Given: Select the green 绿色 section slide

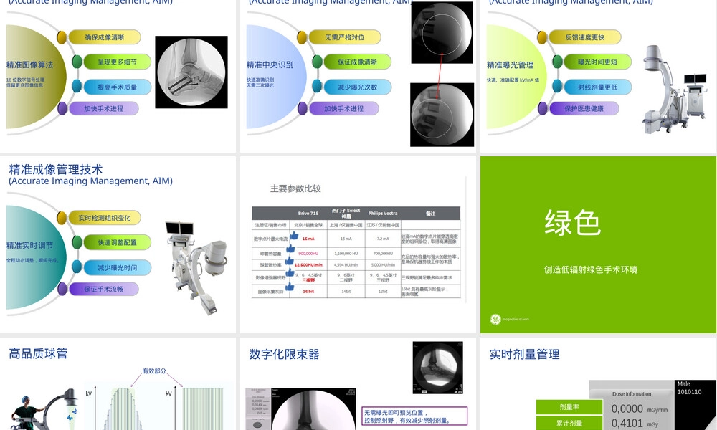Looking at the screenshot, I should pyautogui.click(x=598, y=244).
